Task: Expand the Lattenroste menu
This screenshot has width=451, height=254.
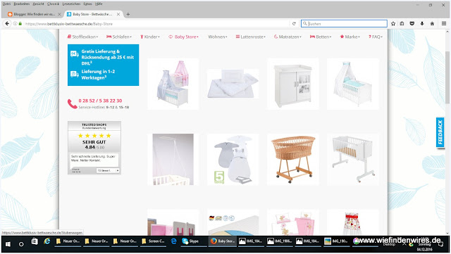Action: (251, 37)
